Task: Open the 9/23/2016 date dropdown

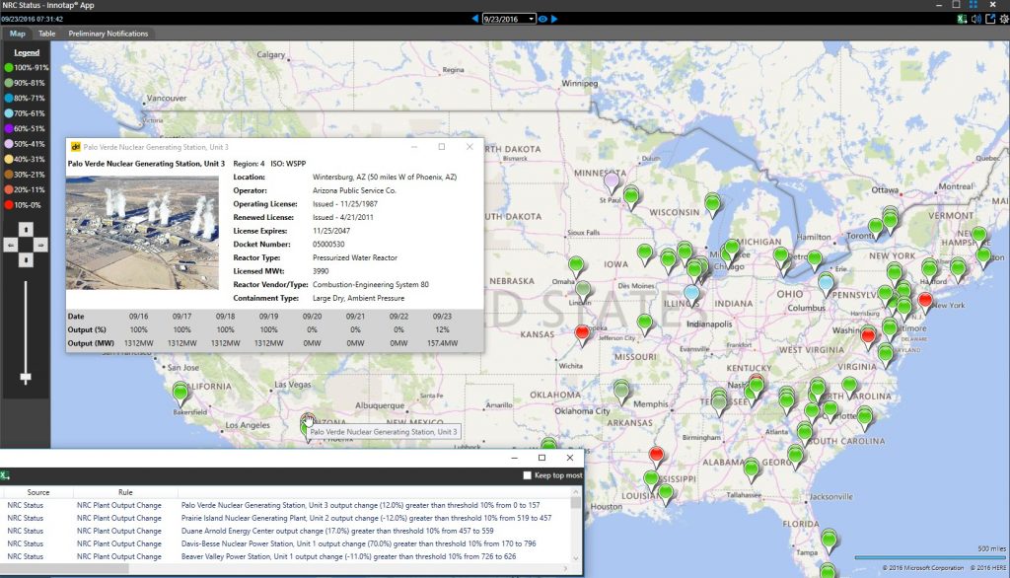Action: [x=509, y=19]
